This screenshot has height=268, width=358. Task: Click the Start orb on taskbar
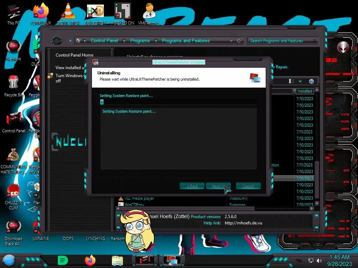(9, 260)
